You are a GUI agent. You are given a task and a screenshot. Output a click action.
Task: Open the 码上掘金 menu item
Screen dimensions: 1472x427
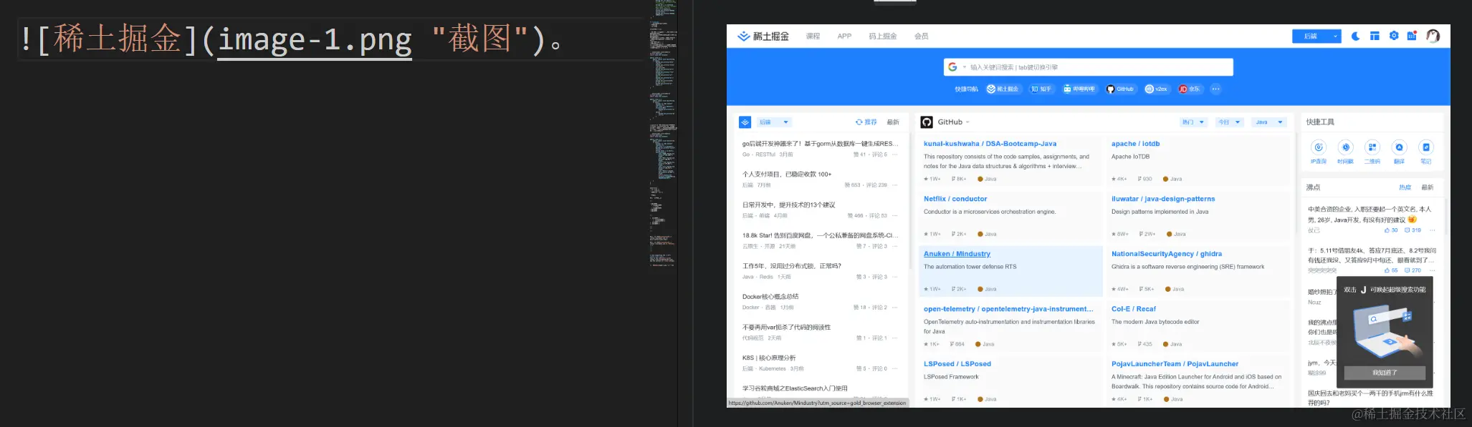point(883,36)
